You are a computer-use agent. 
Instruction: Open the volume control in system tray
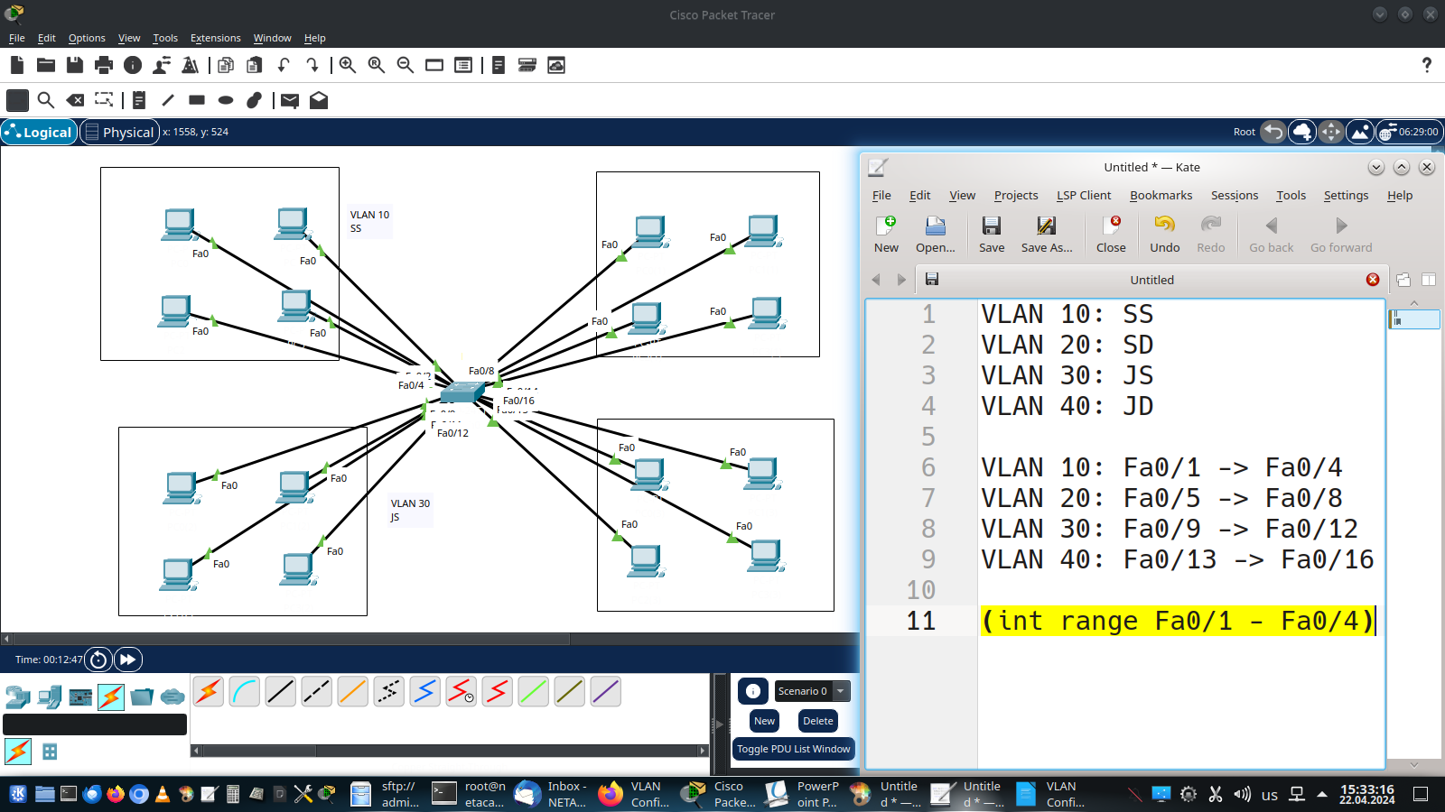pyautogui.click(x=1243, y=794)
